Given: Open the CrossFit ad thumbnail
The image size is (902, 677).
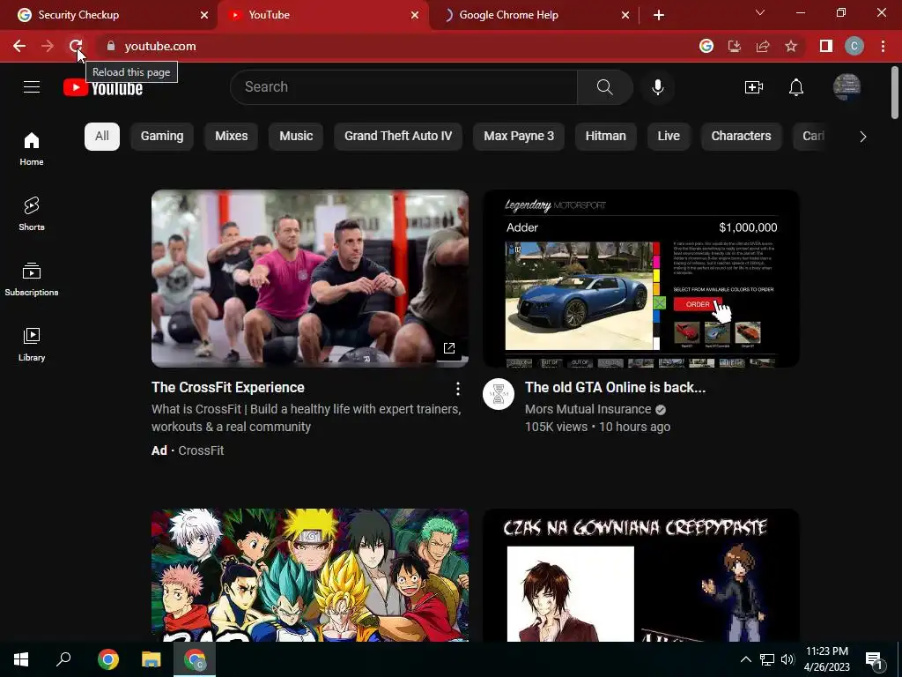Looking at the screenshot, I should pyautogui.click(x=310, y=279).
